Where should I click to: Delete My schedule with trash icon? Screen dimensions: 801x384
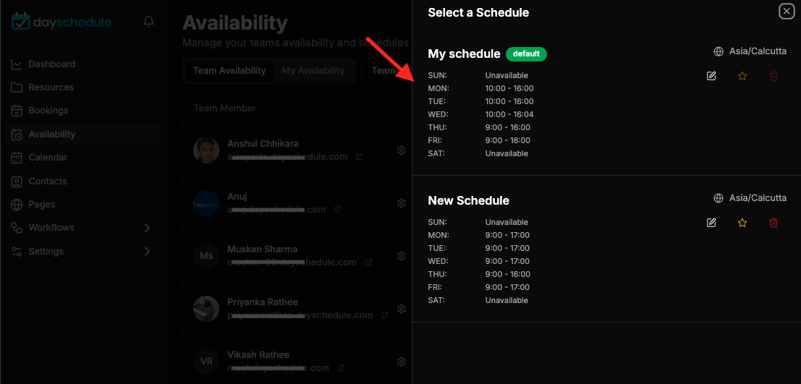point(774,76)
